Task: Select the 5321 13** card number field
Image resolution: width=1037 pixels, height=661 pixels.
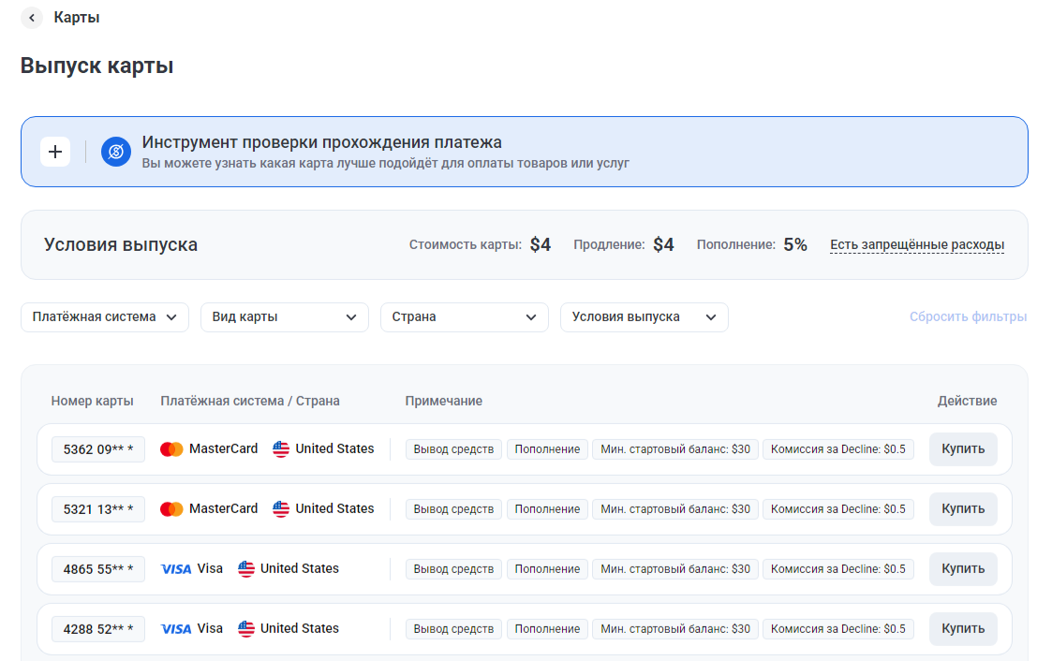Action: (x=98, y=509)
